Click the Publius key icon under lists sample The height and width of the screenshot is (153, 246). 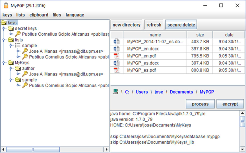click(25, 57)
